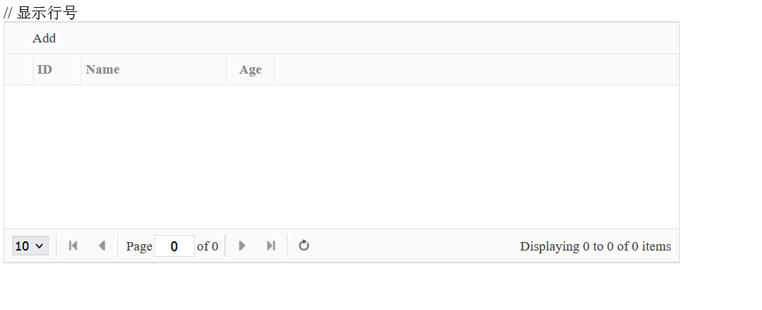
Task: Sort by the ID column header
Action: tap(57, 69)
